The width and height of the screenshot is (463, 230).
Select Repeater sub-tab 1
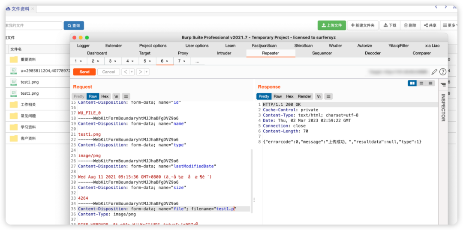pyautogui.click(x=78, y=61)
